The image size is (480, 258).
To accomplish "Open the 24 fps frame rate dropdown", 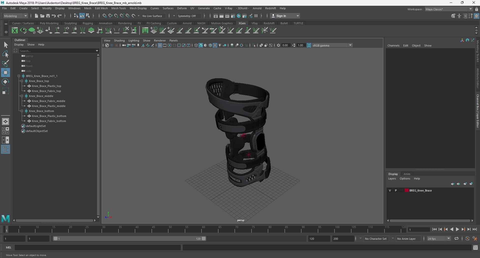I will [439, 238].
